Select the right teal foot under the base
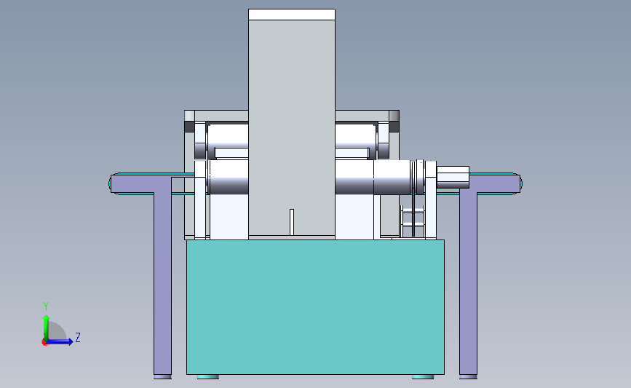The height and width of the screenshot is (388, 631). click(x=423, y=377)
